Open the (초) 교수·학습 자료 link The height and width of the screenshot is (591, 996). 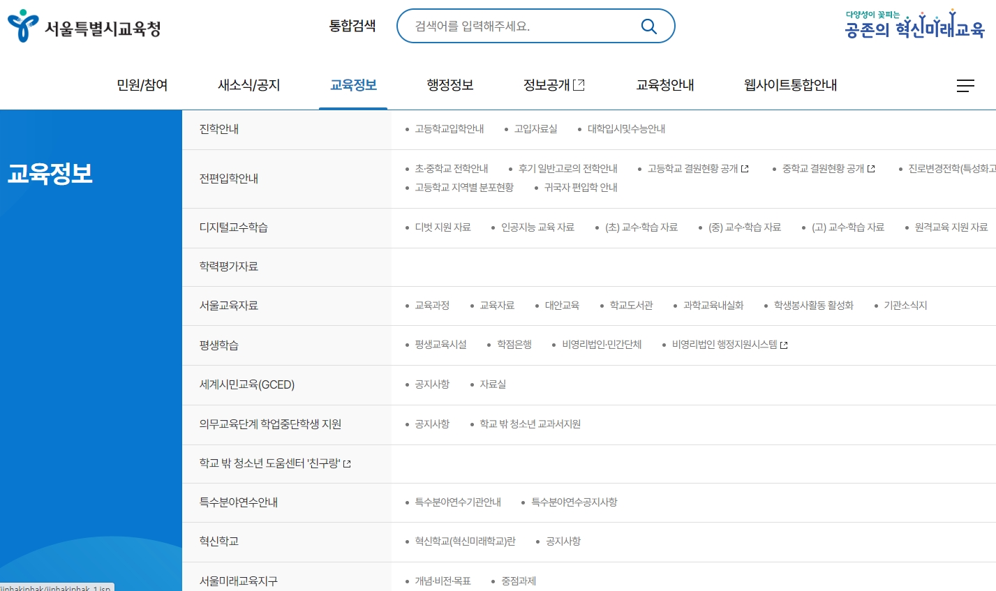[641, 227]
